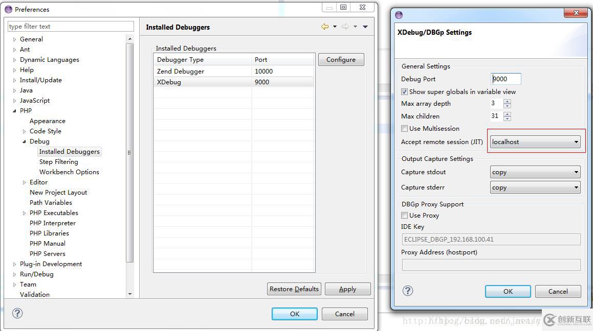Decrease Max children with down arrow
The height and width of the screenshot is (331, 593).
507,119
